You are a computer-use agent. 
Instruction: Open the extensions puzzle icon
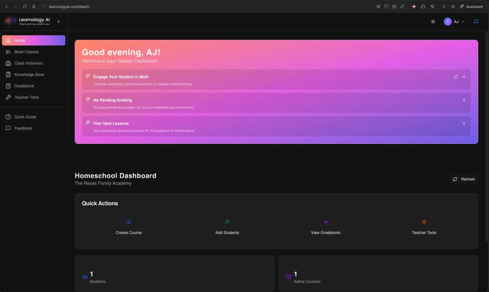click(x=423, y=6)
